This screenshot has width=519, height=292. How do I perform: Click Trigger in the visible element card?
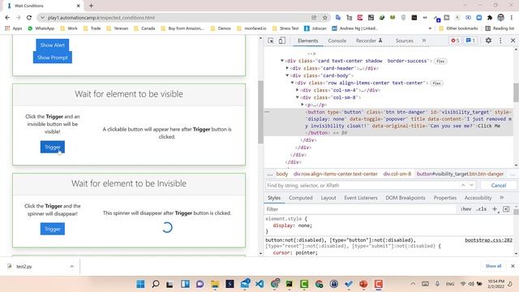pos(52,147)
